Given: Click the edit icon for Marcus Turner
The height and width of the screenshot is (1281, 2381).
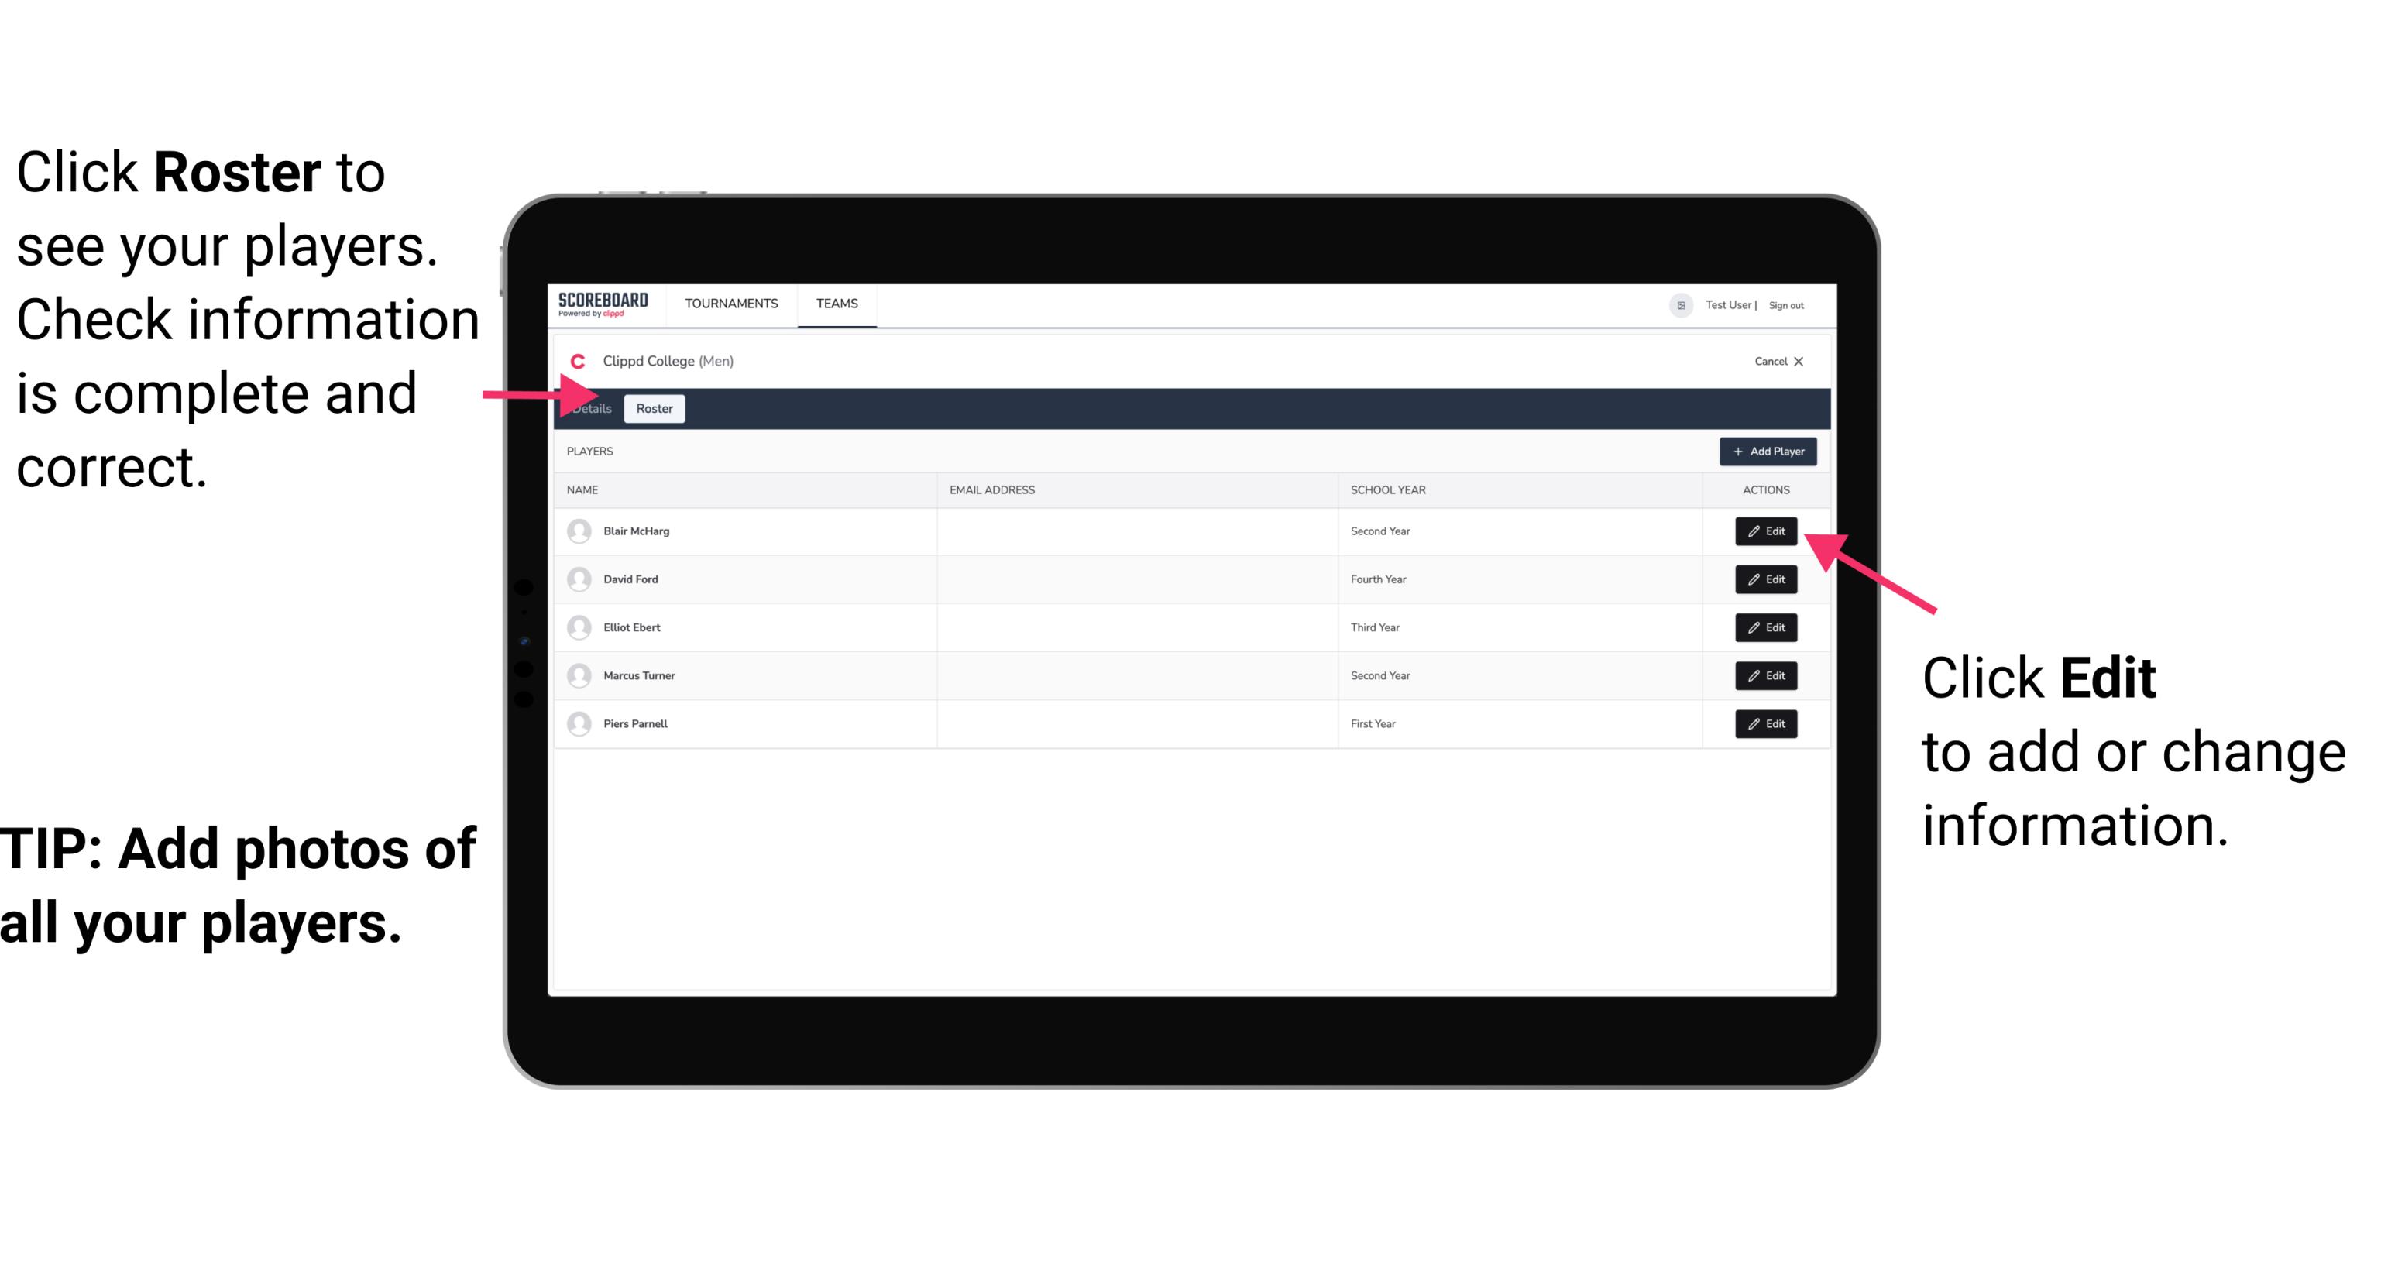Looking at the screenshot, I should (1764, 675).
